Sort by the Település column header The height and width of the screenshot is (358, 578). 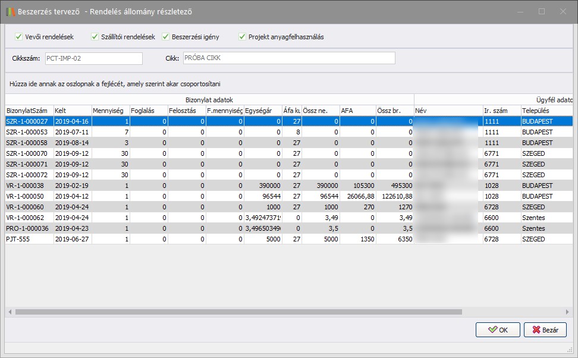[x=538, y=111]
